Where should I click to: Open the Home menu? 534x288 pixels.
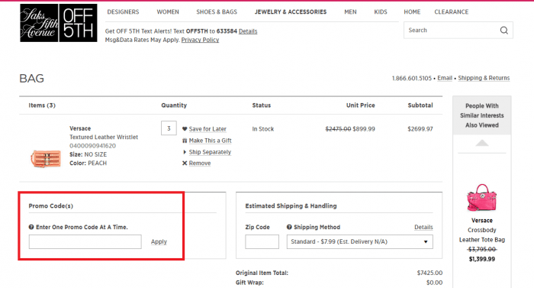click(412, 12)
